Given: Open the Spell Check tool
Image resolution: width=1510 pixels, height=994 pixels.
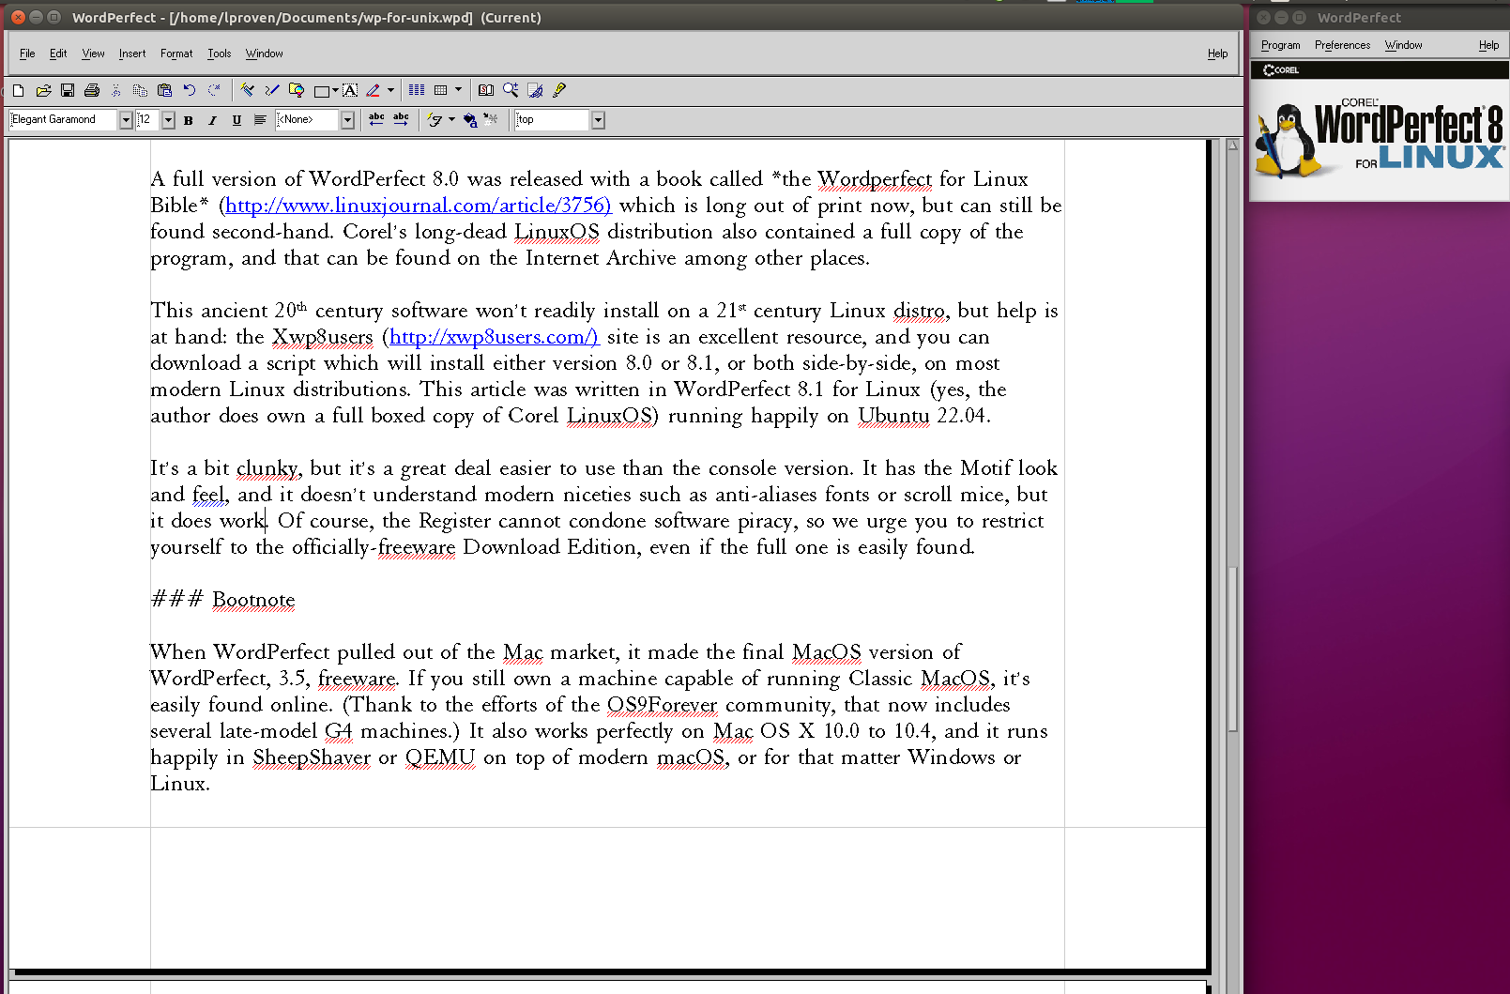Looking at the screenshot, I should coord(486,90).
